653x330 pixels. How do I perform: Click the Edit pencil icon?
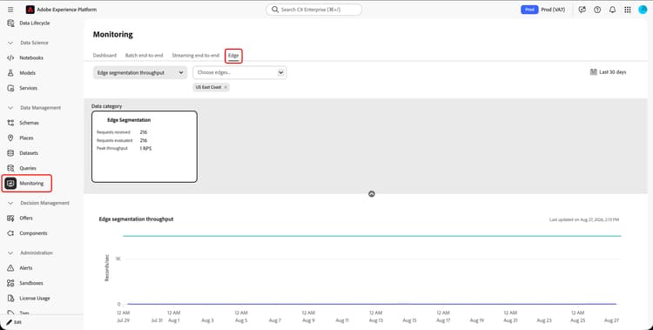point(9,322)
